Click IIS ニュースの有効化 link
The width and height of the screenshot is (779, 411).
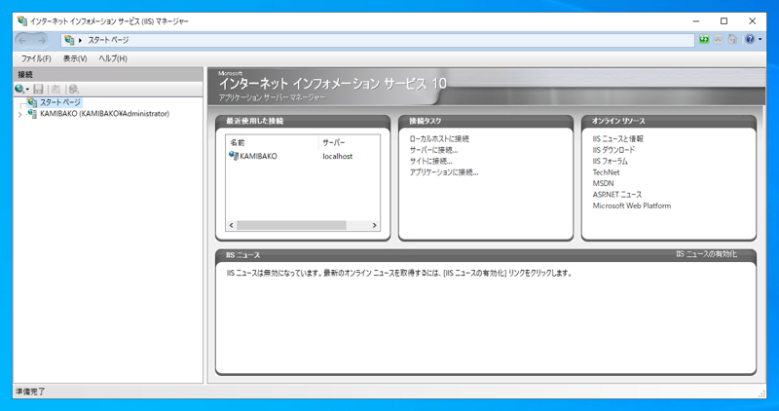pos(706,254)
